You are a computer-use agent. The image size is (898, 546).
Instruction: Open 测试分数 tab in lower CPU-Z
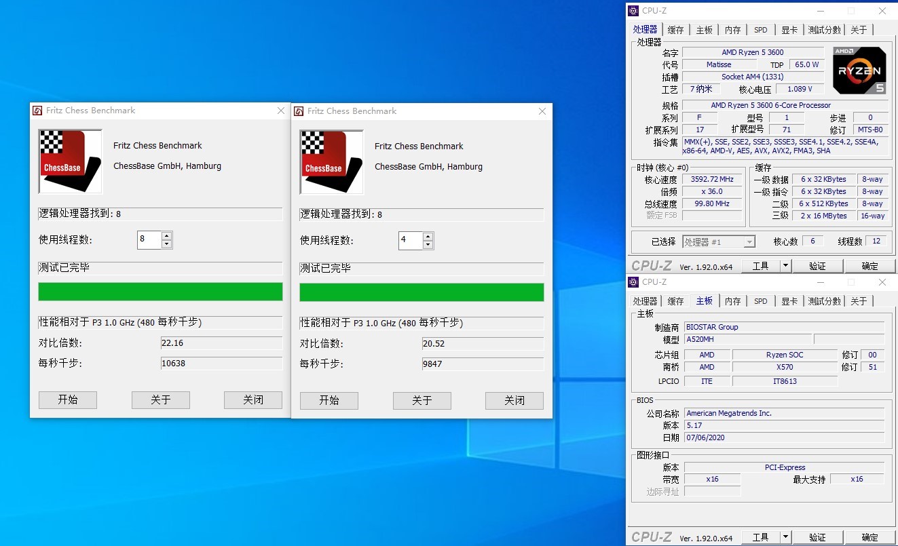(825, 301)
